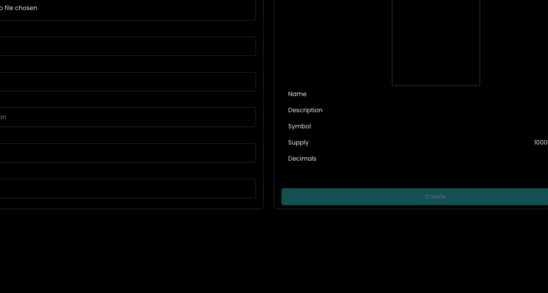Select the Decimals label in the preview

(x=302, y=159)
